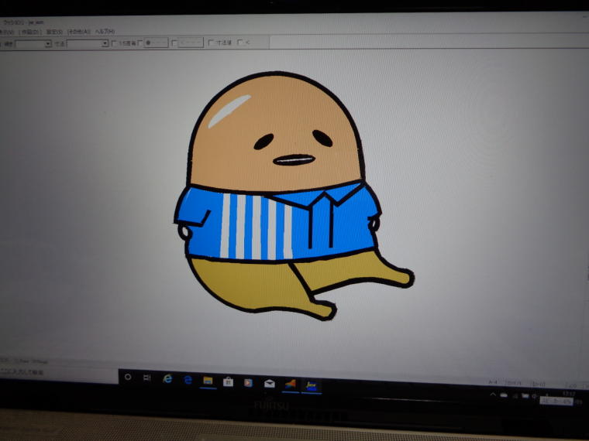The width and height of the screenshot is (589, 441).
Task: Toggle the checkbox beside the dot button
Action: pos(140,43)
